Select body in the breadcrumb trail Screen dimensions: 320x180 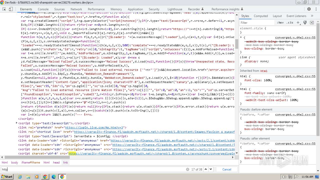click(14, 162)
